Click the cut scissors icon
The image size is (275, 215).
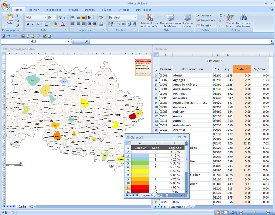tap(17, 16)
